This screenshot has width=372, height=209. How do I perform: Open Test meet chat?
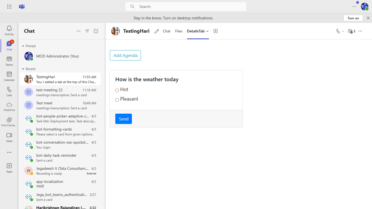(x=60, y=105)
